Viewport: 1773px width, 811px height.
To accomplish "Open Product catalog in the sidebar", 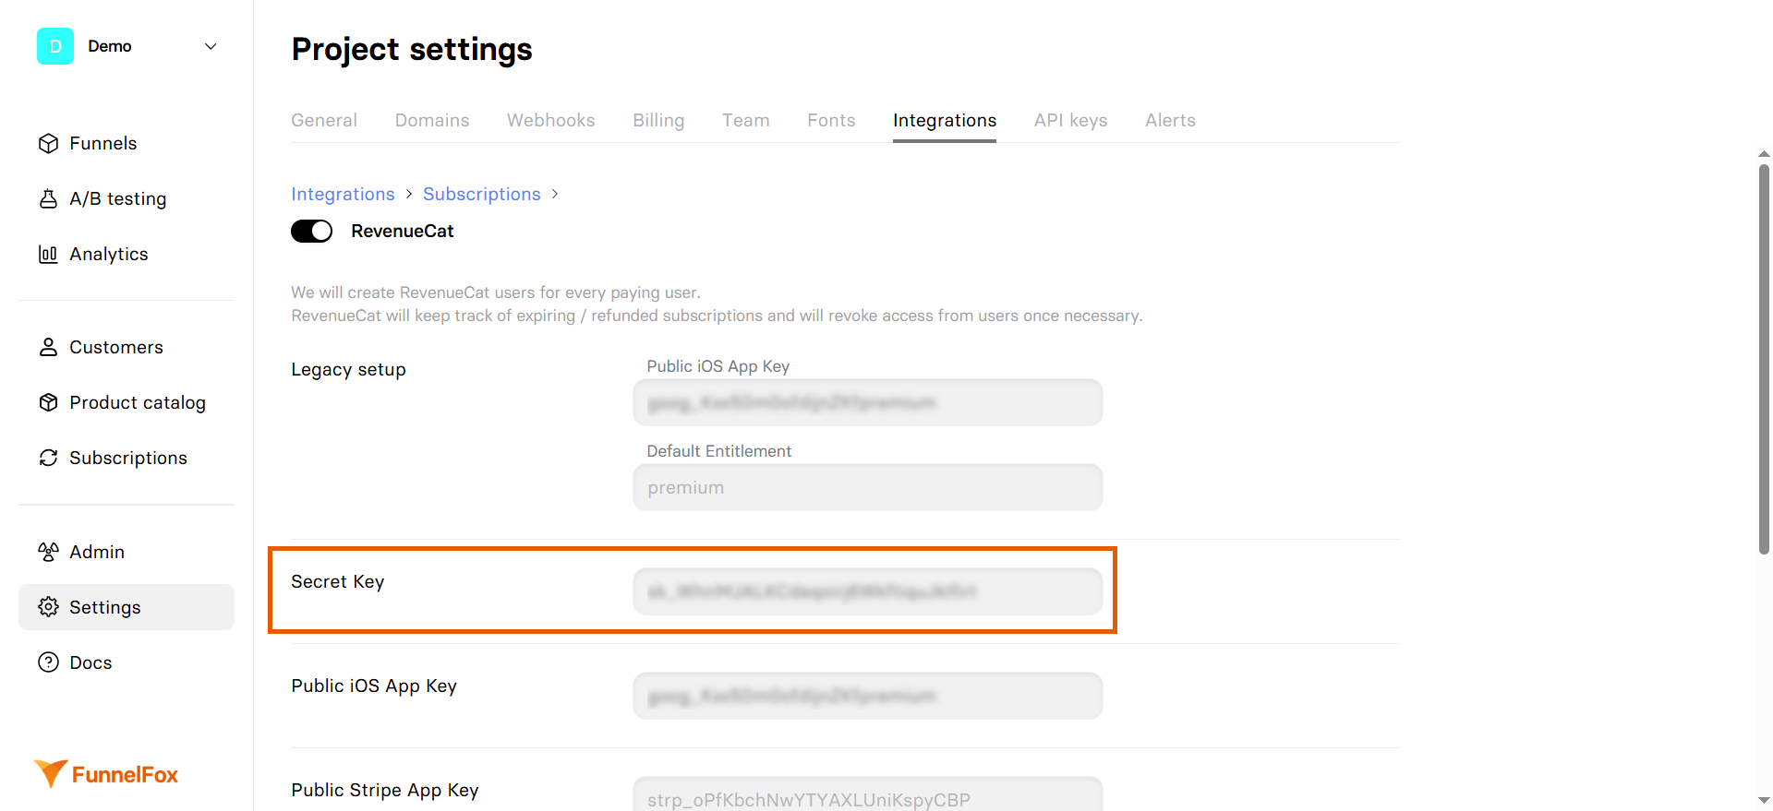I will pyautogui.click(x=127, y=402).
